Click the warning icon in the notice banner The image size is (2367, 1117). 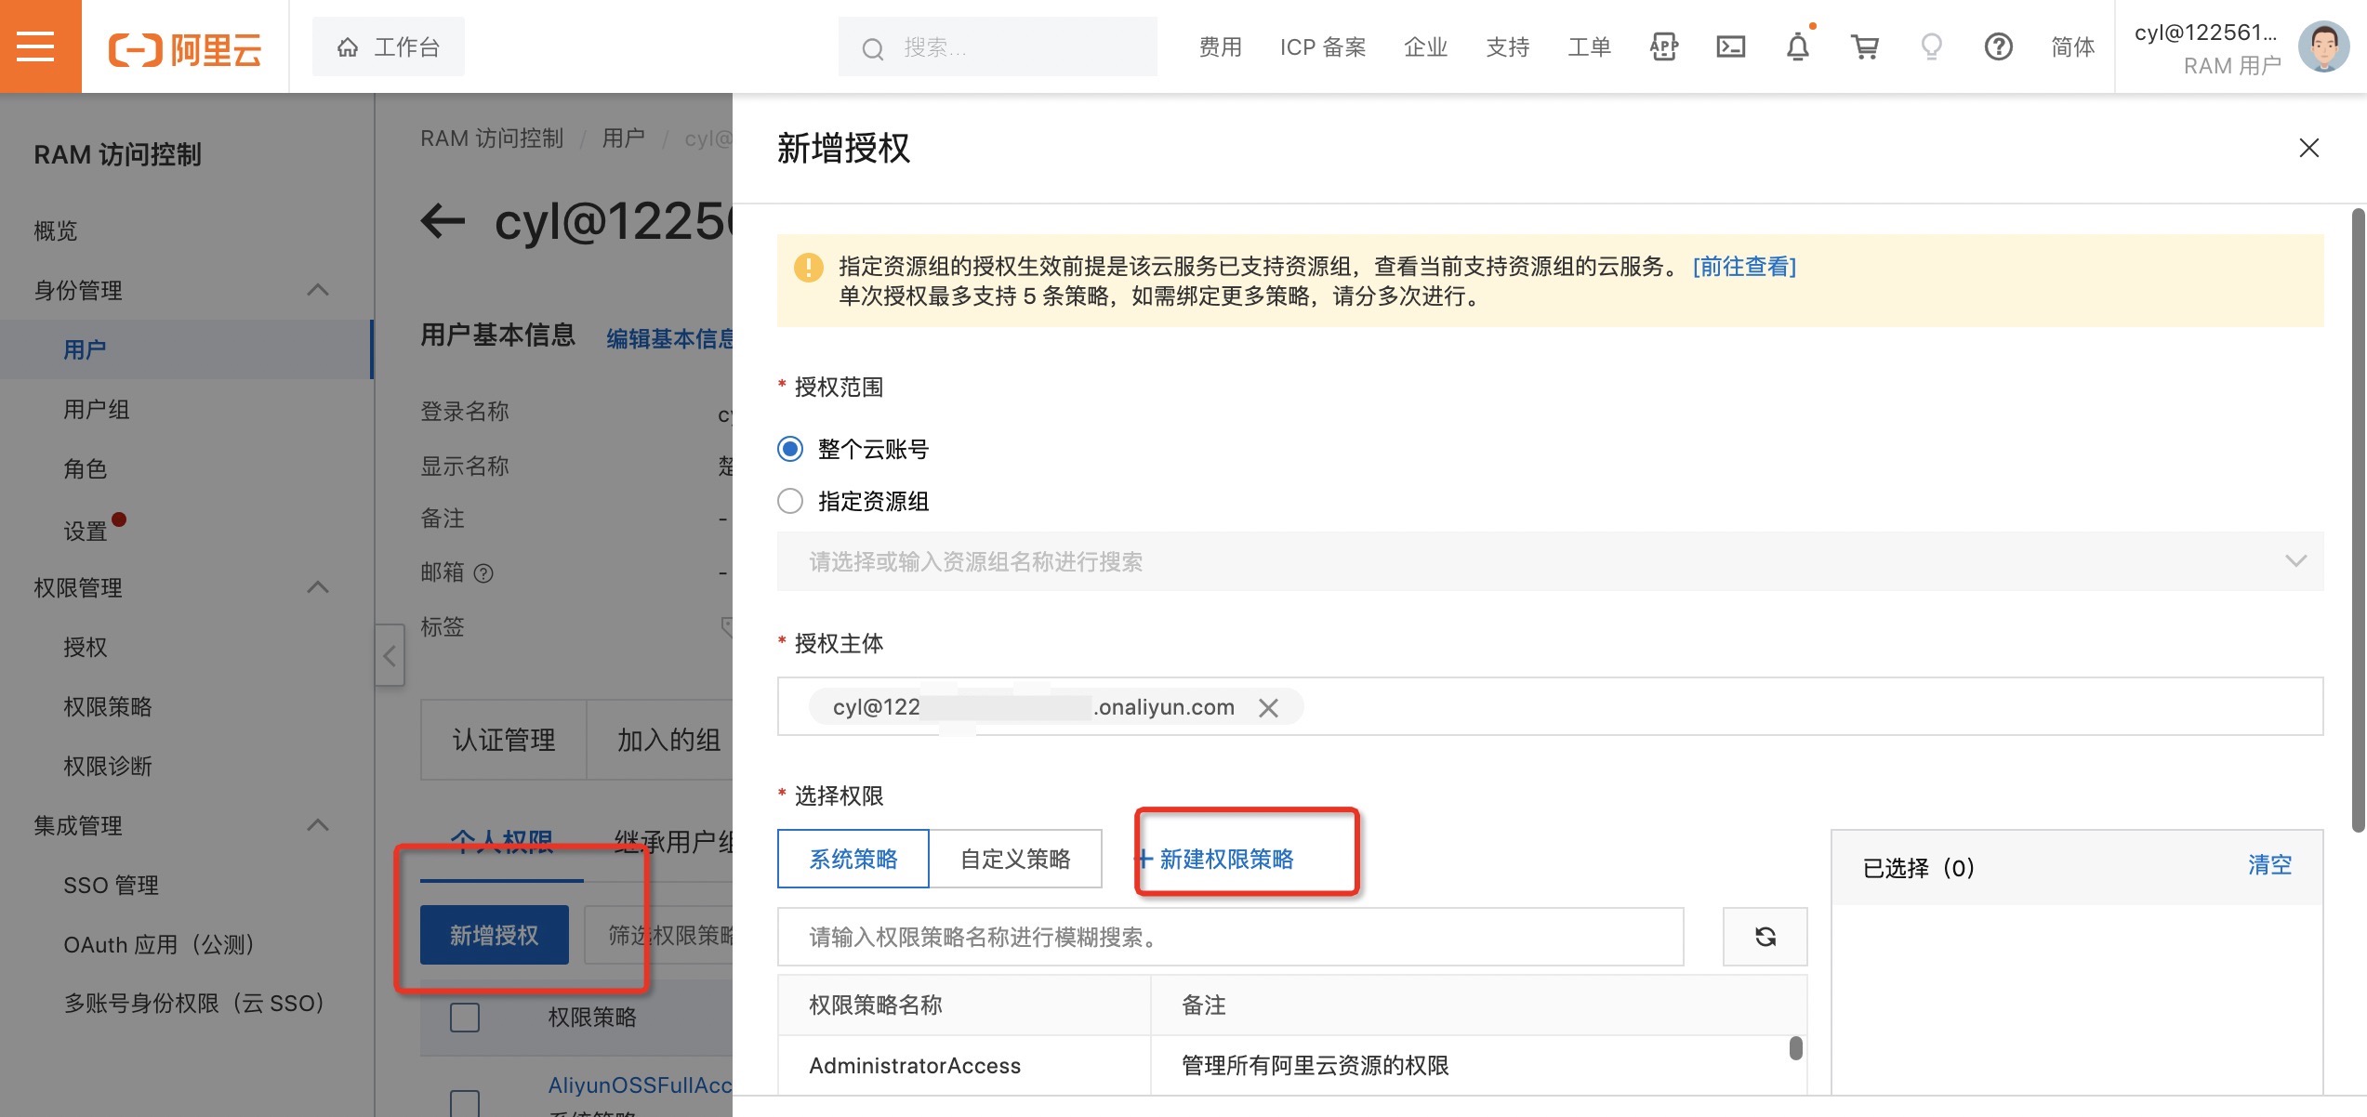coord(808,268)
